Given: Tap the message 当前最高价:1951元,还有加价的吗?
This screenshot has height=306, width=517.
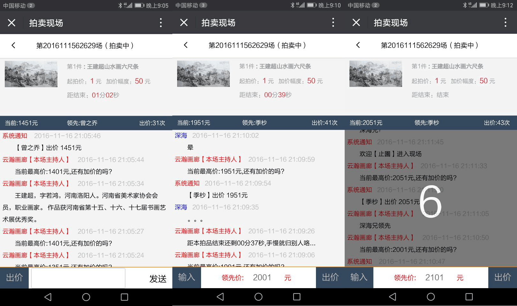Looking at the screenshot, I should pos(236,171).
